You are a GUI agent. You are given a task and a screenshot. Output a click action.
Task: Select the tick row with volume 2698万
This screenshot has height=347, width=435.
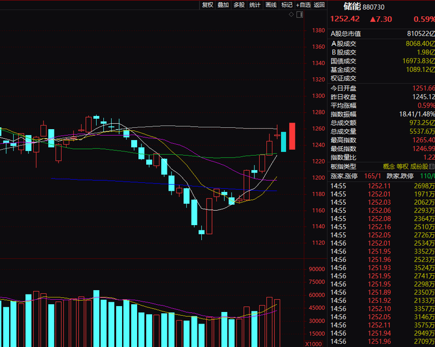pyautogui.click(x=382, y=186)
